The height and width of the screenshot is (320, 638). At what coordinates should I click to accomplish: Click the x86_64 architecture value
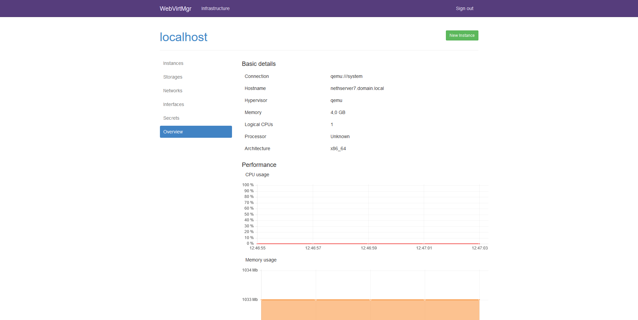pos(338,148)
